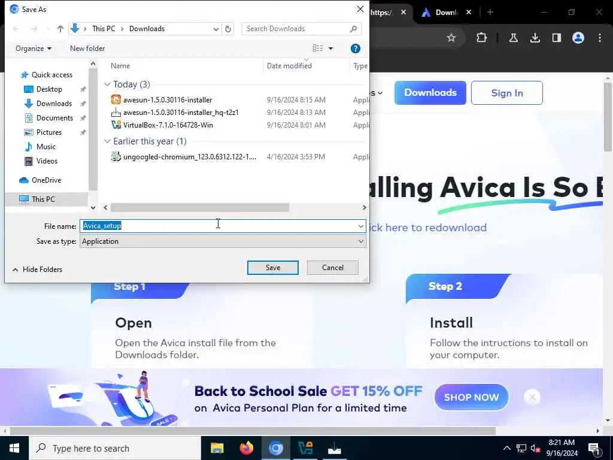Image resolution: width=613 pixels, height=460 pixels.
Task: Click the Windows taskbar search box
Action: [x=116, y=448]
